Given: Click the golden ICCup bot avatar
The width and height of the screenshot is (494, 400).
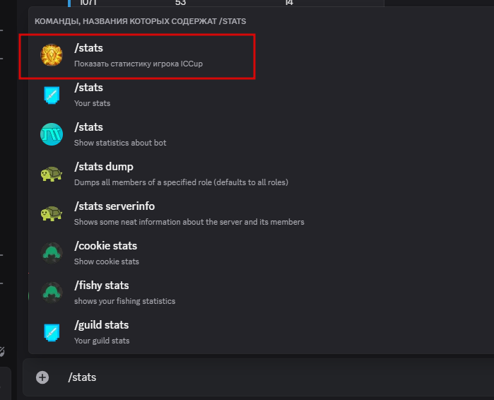Looking at the screenshot, I should coord(52,55).
